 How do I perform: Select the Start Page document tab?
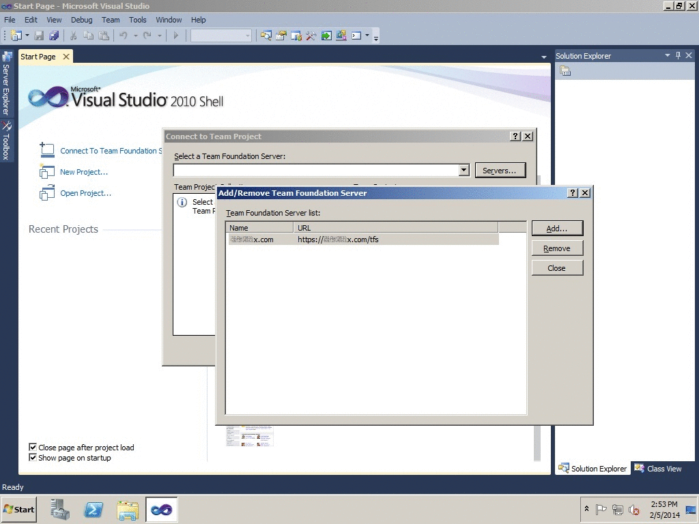pos(38,57)
